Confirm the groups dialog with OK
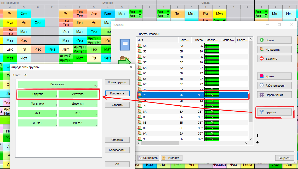298x169 pixels. (117, 164)
